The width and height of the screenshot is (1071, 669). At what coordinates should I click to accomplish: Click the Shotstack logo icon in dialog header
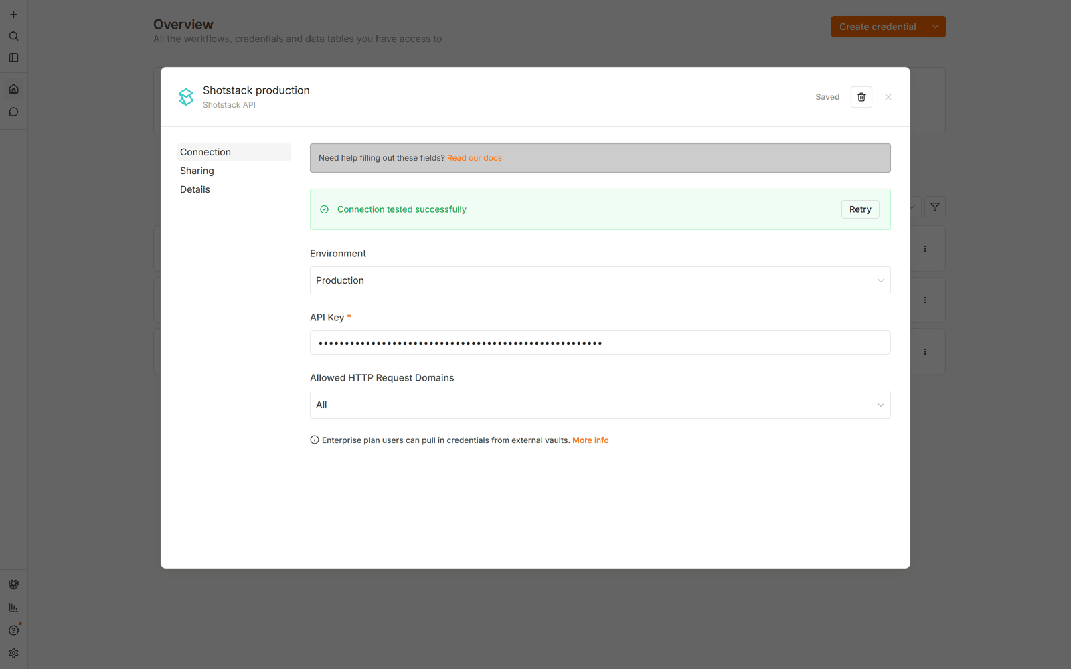186,97
